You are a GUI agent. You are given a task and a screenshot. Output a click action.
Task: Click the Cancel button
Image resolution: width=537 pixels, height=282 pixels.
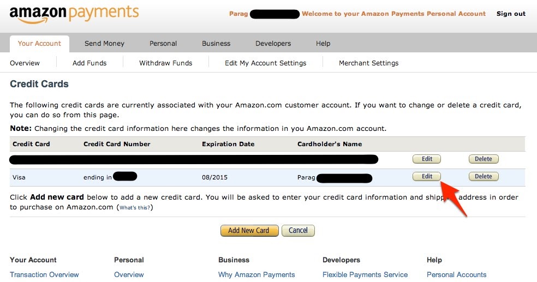[x=298, y=231]
